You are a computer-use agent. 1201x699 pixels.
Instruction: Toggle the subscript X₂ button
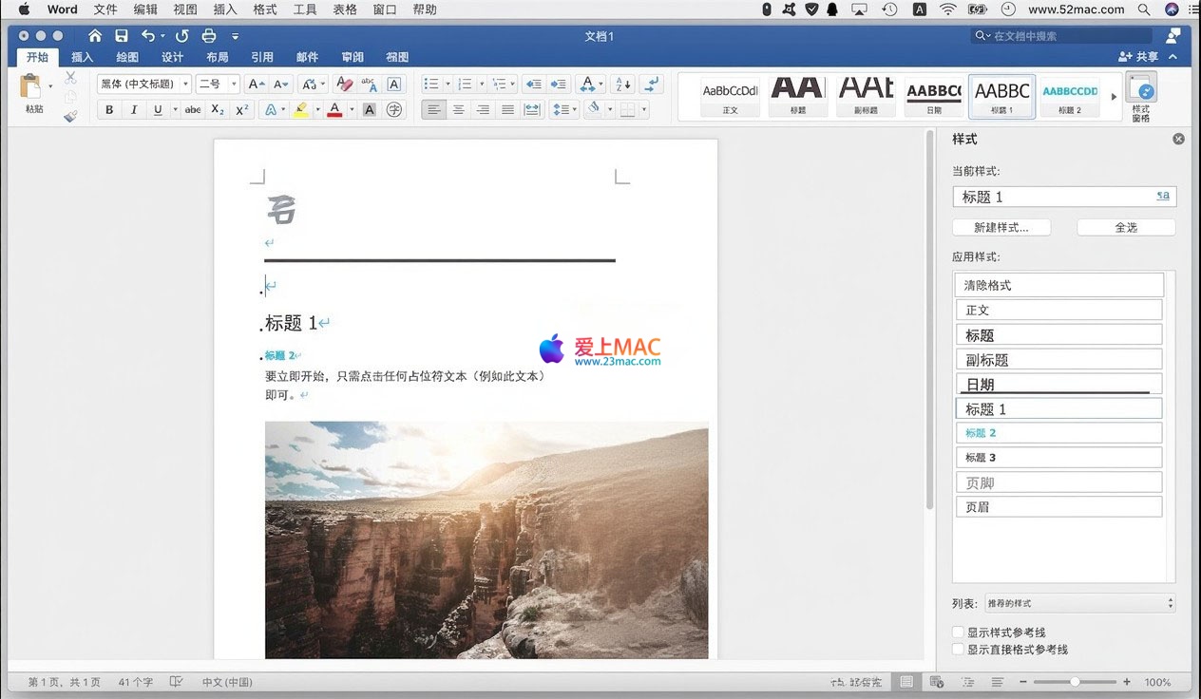pyautogui.click(x=218, y=110)
